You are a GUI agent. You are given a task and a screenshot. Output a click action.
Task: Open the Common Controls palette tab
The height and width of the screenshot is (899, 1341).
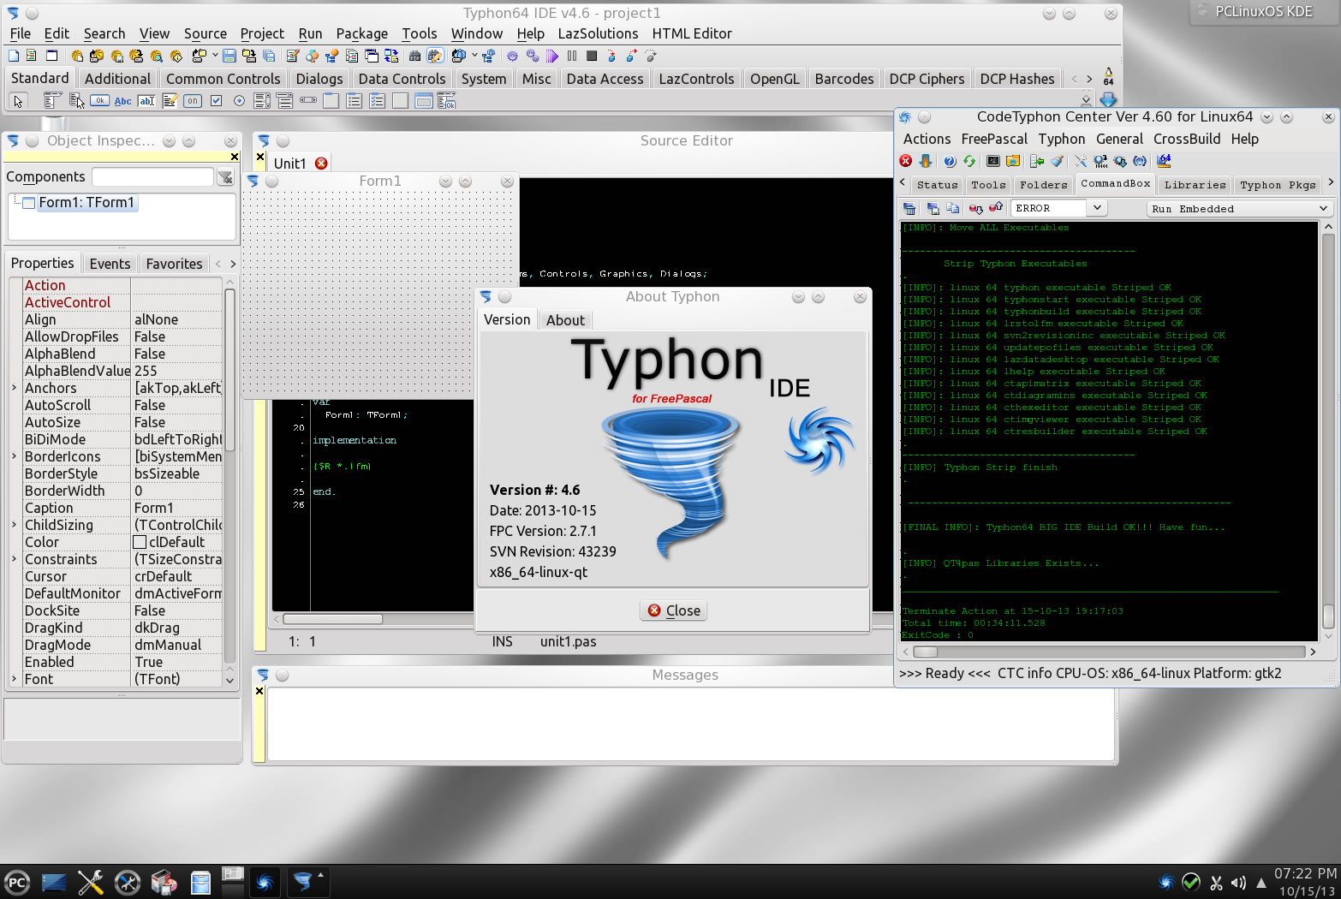click(223, 79)
